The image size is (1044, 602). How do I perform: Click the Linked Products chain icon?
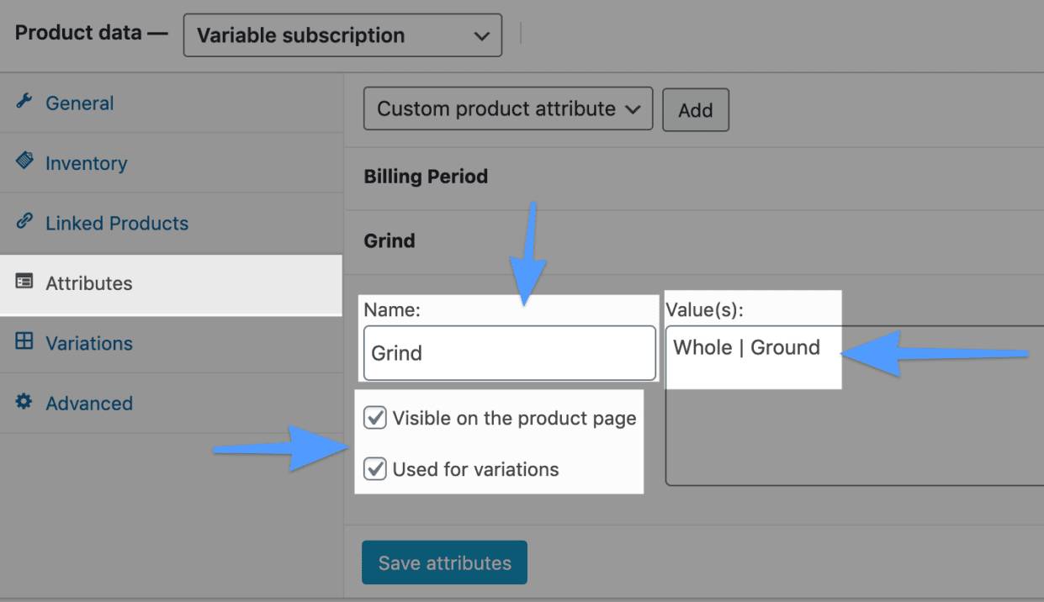click(x=24, y=222)
